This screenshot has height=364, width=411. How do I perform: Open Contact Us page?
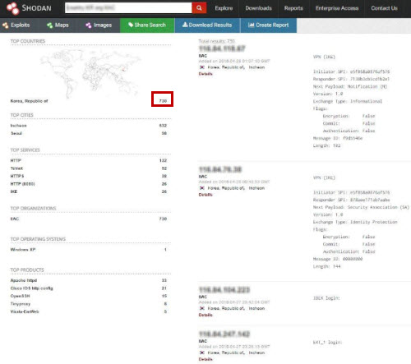tap(384, 8)
